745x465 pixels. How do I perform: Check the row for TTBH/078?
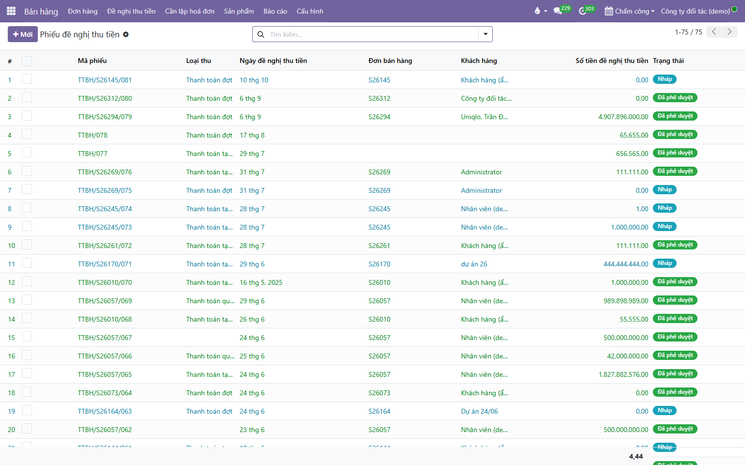(x=27, y=134)
